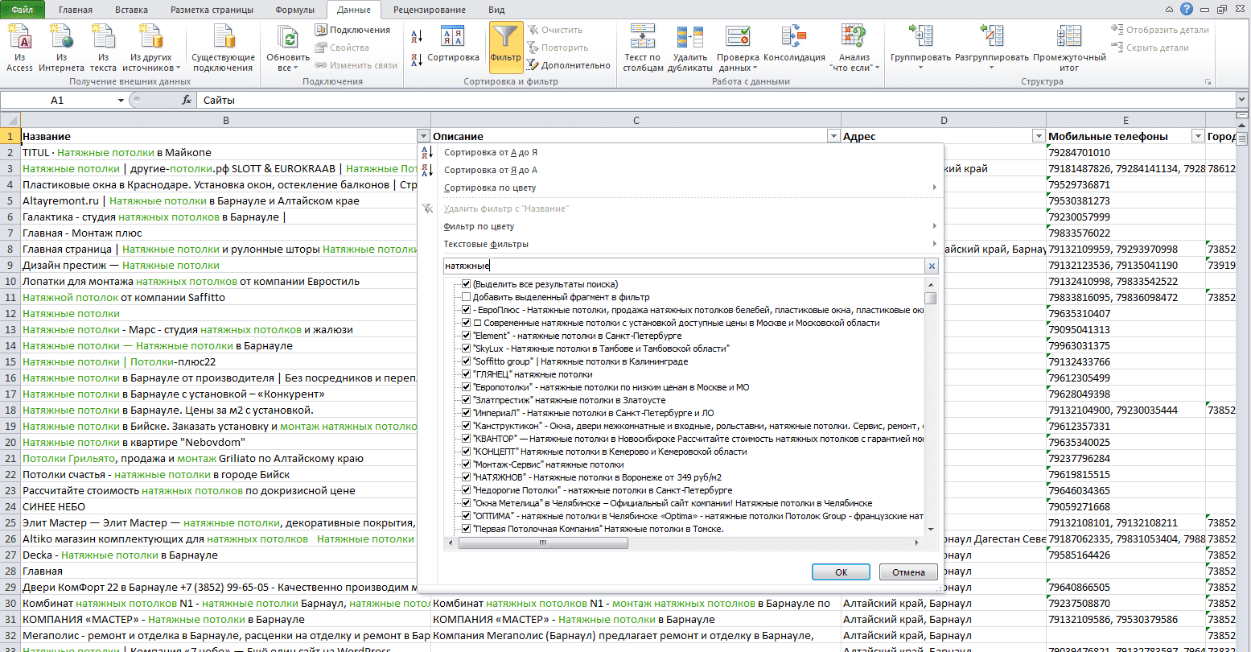
Task: Uncheck the "Element" Санкт-Петербург item
Action: coord(466,336)
